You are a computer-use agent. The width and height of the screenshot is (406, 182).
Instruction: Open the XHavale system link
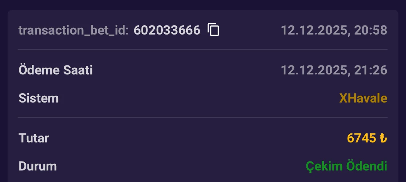[x=363, y=98]
